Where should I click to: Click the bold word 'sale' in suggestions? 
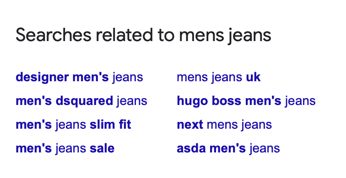(102, 148)
